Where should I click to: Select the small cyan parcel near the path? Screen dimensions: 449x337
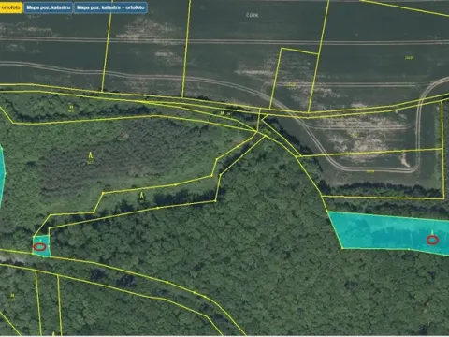coord(41,246)
